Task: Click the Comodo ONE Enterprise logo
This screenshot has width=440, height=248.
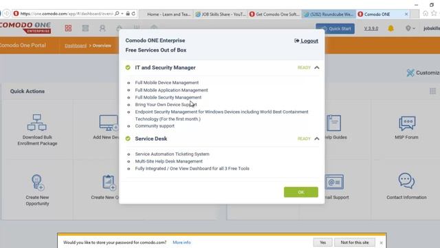Action: (x=25, y=28)
